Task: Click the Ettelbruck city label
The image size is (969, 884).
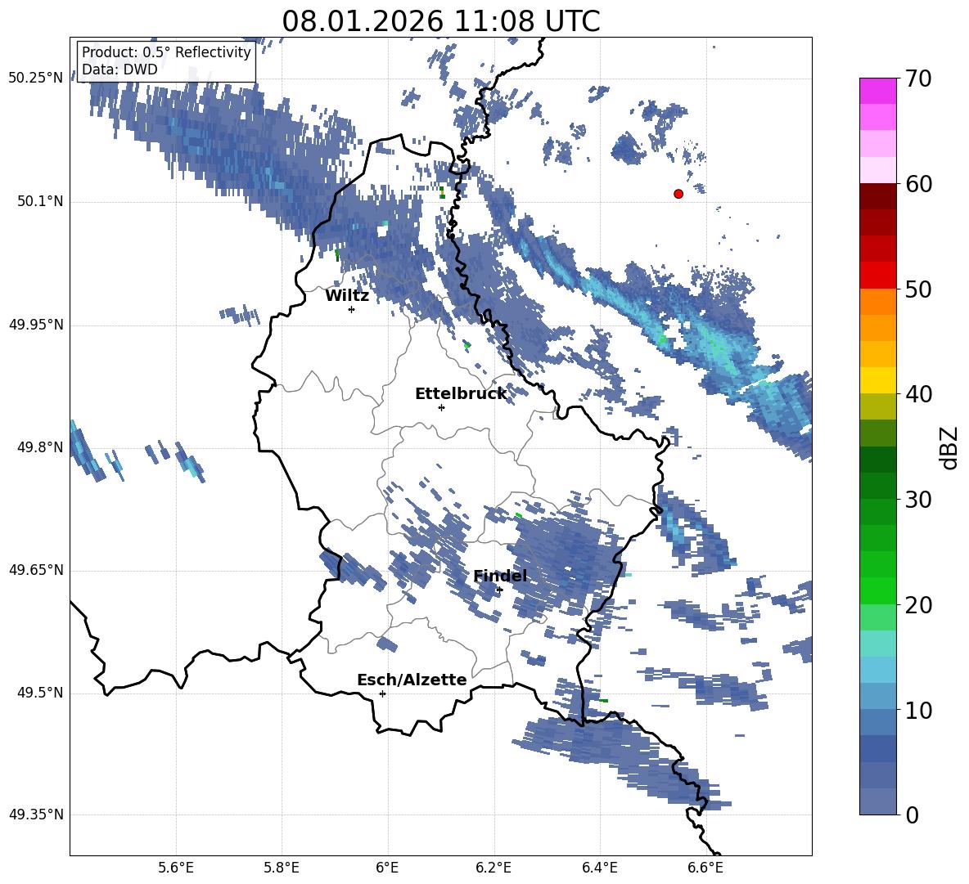Action: tap(461, 393)
